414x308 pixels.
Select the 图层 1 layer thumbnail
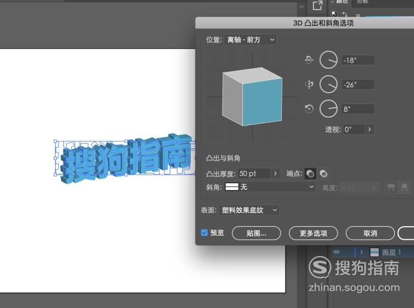coord(375,252)
